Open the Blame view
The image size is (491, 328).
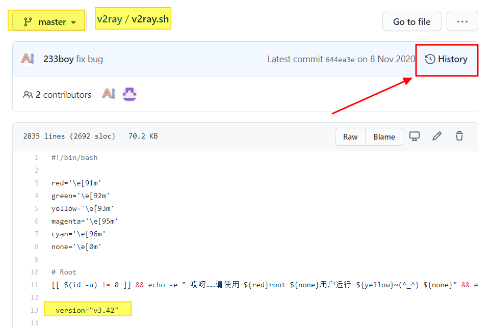click(384, 136)
